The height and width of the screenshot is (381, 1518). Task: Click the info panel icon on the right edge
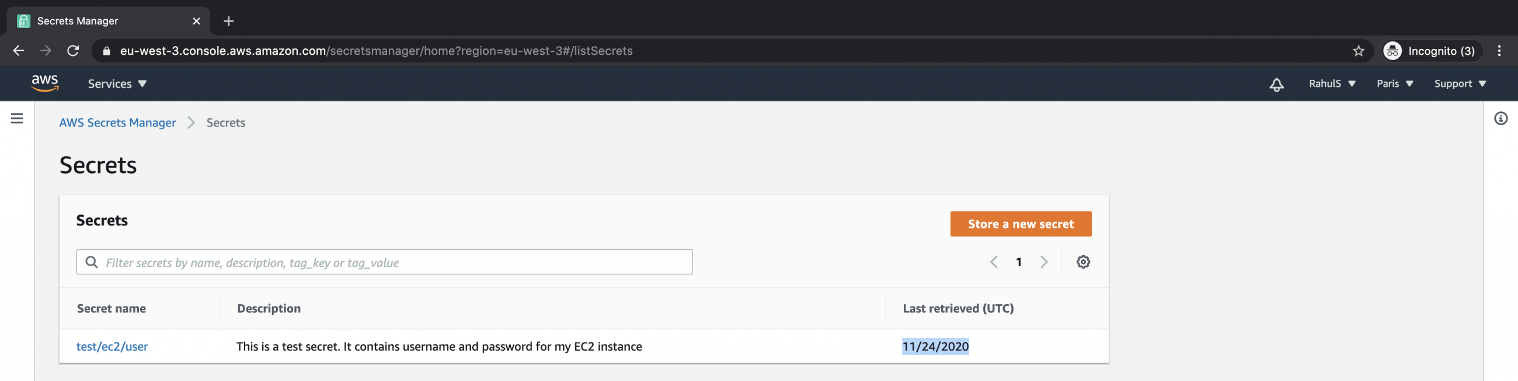click(1502, 118)
